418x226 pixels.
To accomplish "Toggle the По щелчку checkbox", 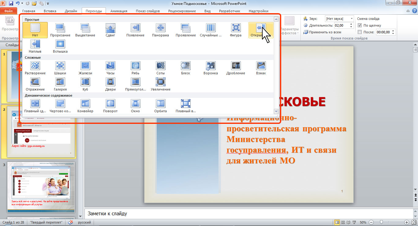I will click(360, 25).
